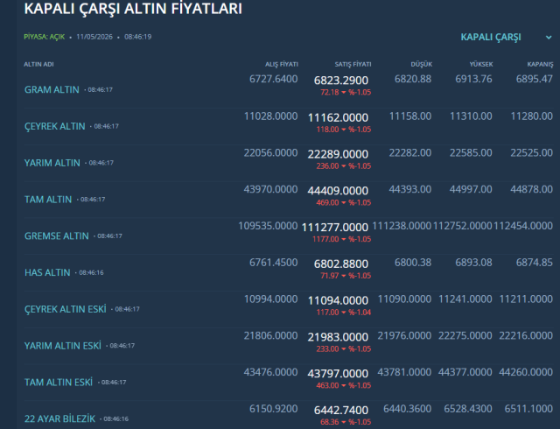Click çeyrek altın down arrow beside 118.00
This screenshot has width=560, height=429.
click(344, 130)
